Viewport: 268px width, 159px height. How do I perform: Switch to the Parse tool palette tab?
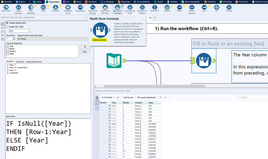[77, 2]
